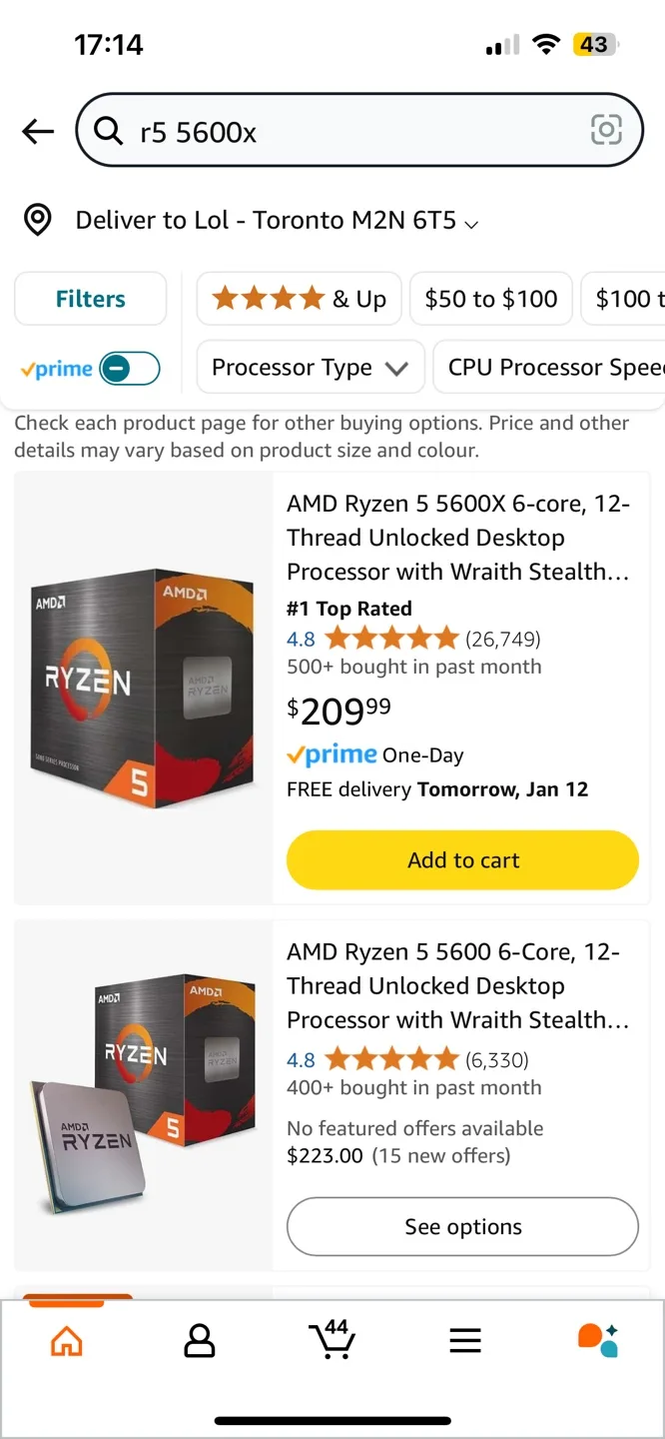The width and height of the screenshot is (665, 1439).
Task: Go to the Home tab icon
Action: pos(66,1340)
